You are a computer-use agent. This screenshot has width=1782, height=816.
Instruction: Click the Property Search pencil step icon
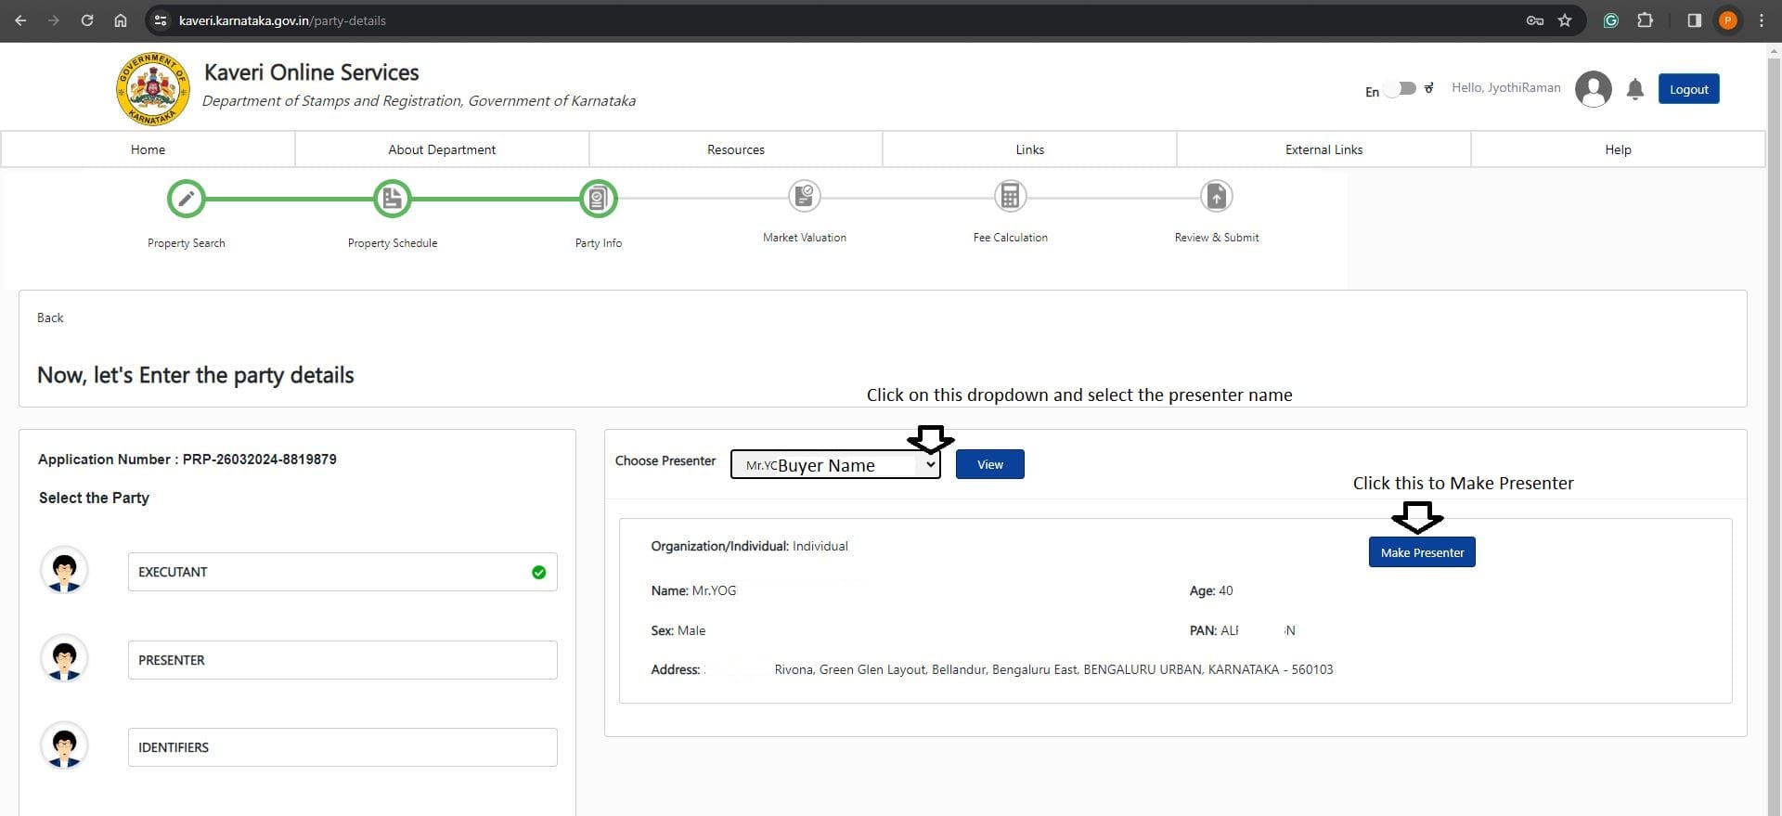click(187, 199)
